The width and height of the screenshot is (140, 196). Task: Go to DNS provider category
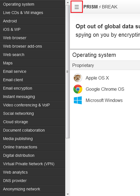32,181
